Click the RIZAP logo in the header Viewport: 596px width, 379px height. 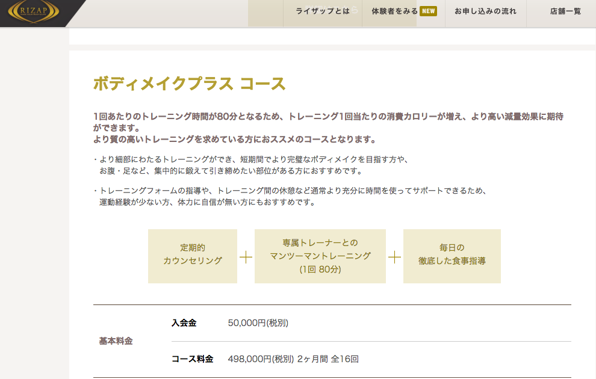[x=33, y=13]
